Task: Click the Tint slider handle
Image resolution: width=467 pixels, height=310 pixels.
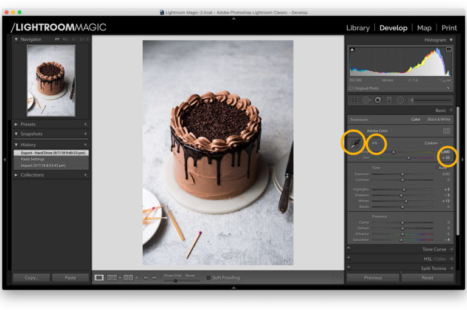Action: point(409,158)
